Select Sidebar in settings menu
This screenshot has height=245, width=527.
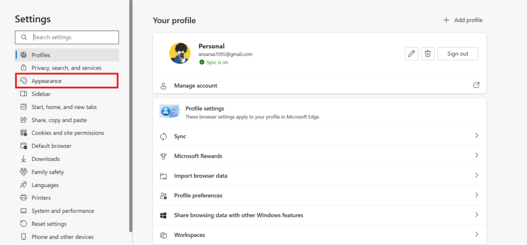[67, 94]
